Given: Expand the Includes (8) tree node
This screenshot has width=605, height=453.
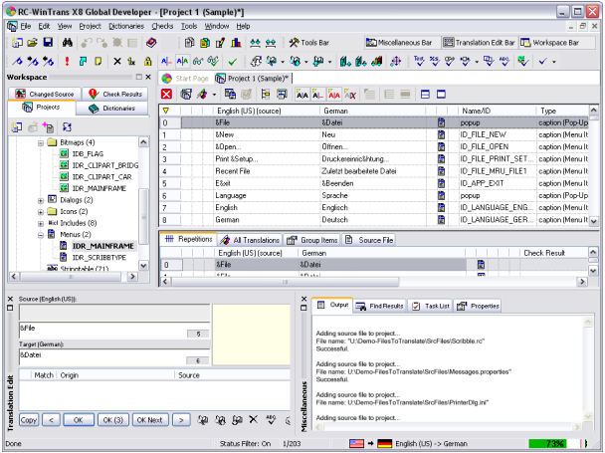Looking at the screenshot, I should click(41, 224).
